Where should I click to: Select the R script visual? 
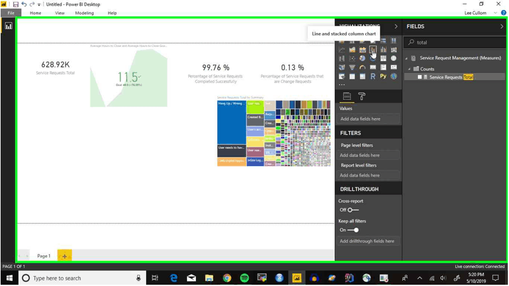373,76
